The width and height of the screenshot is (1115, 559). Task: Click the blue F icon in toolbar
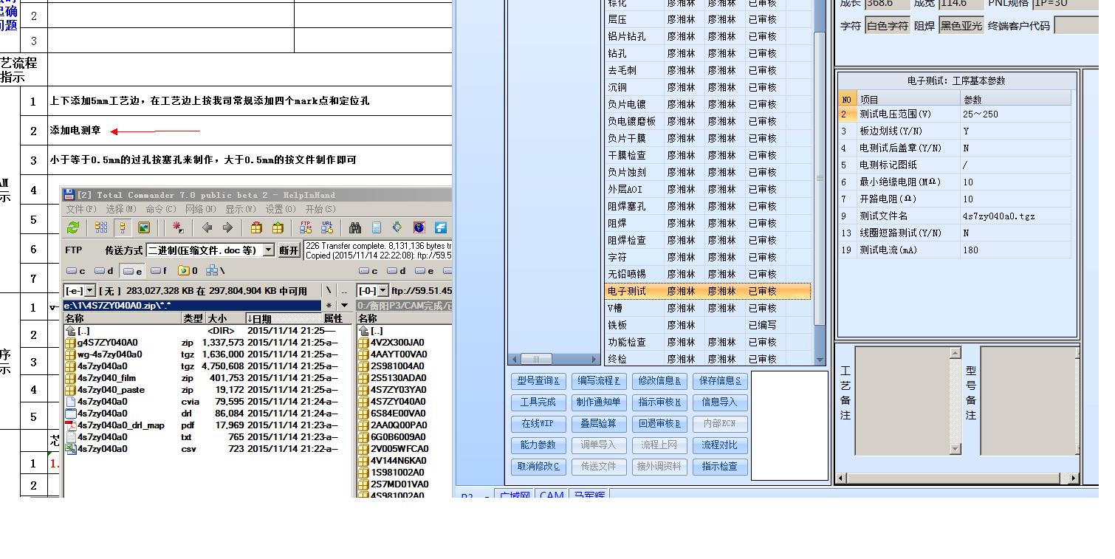pos(440,227)
